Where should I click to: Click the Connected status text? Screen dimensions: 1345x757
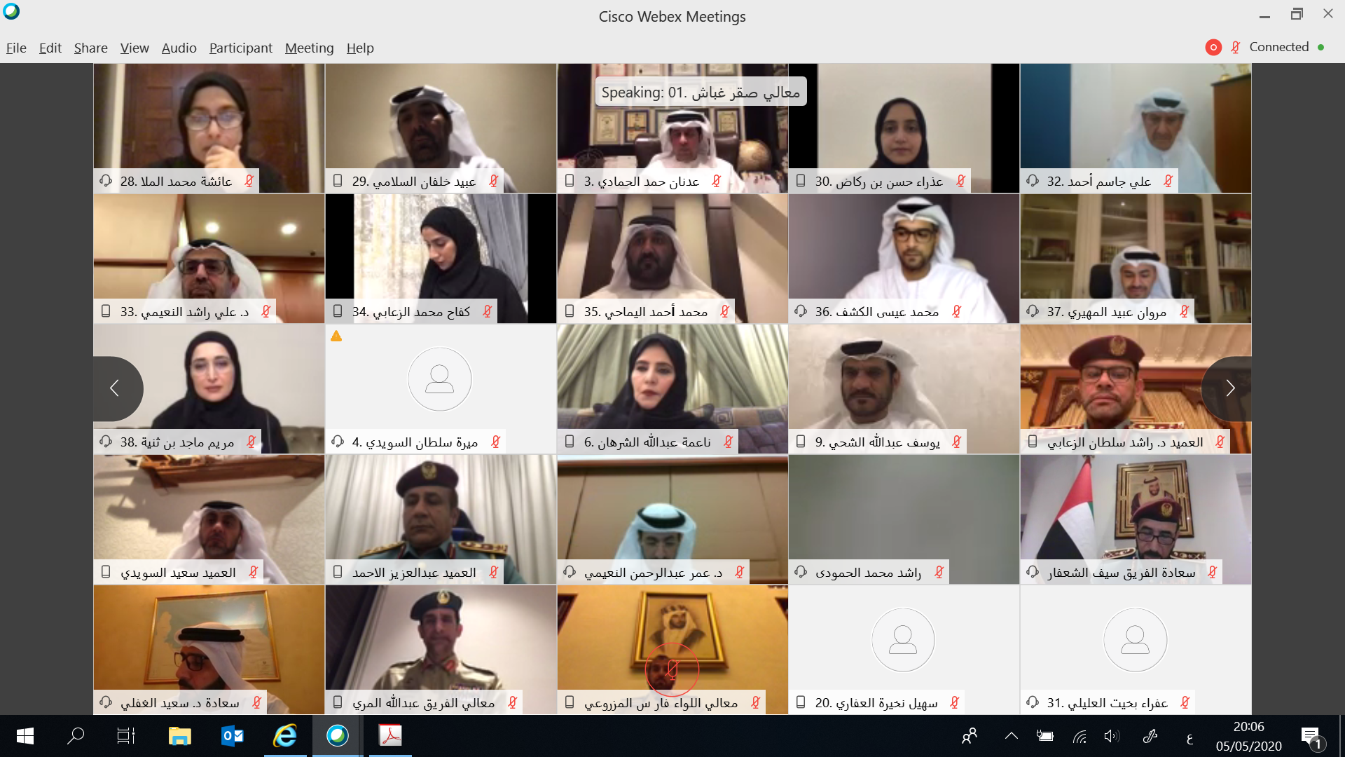1278,47
